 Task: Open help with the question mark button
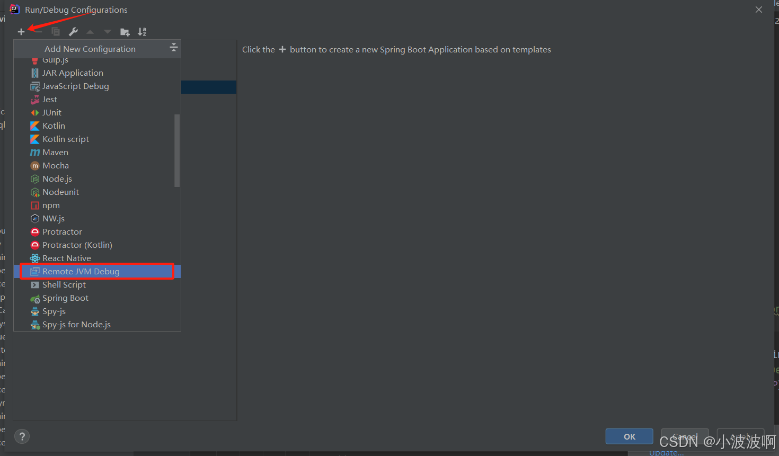22,436
